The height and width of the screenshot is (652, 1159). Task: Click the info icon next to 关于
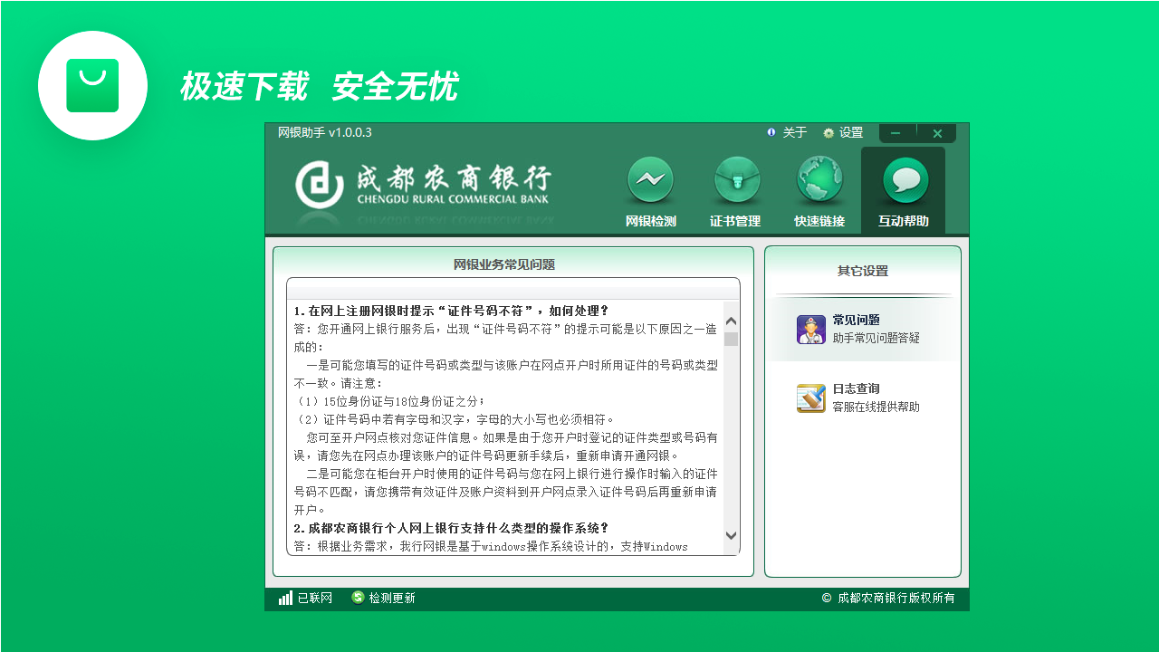tap(770, 132)
